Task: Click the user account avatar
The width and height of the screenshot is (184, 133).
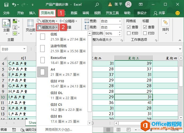Action: [x=128, y=4]
